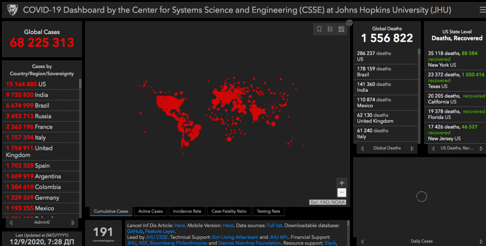The width and height of the screenshot is (486, 246).
Task: Open the Feature Layer link
Action: (x=160, y=231)
